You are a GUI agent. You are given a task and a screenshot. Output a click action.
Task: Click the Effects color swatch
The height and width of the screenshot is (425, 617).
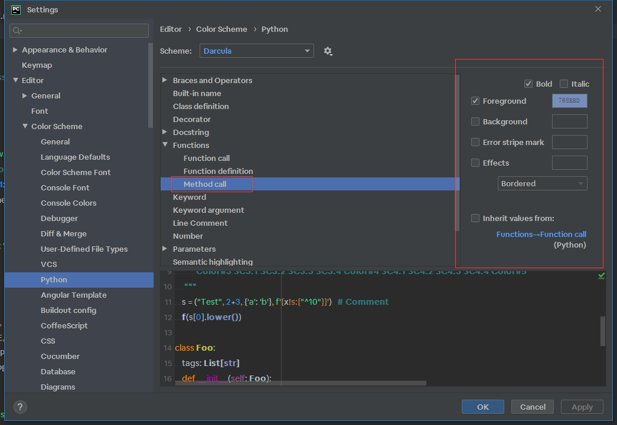tap(569, 163)
